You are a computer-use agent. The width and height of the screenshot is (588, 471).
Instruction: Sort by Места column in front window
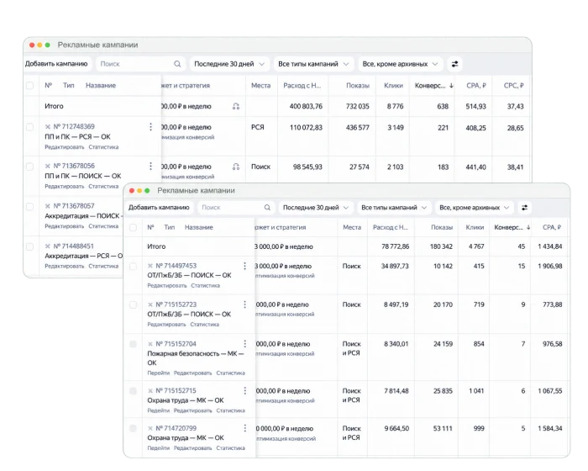(x=352, y=227)
